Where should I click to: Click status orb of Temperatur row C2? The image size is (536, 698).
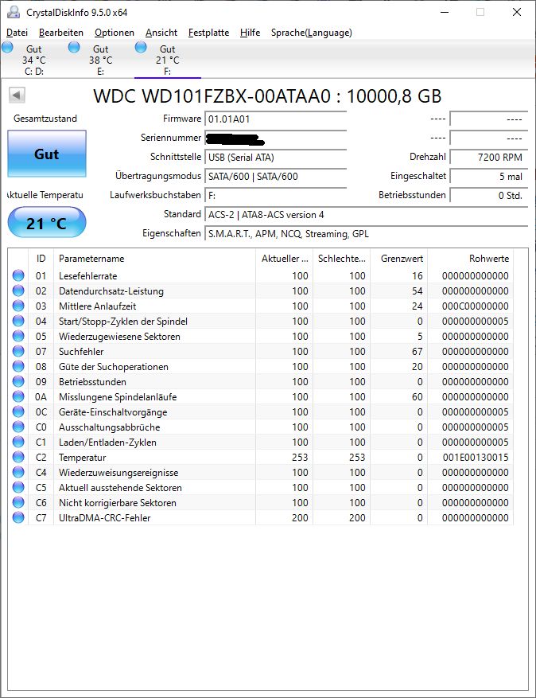18,457
